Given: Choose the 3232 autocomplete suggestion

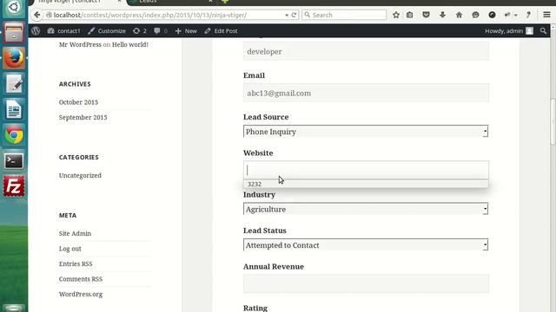Looking at the screenshot, I should pos(366,184).
